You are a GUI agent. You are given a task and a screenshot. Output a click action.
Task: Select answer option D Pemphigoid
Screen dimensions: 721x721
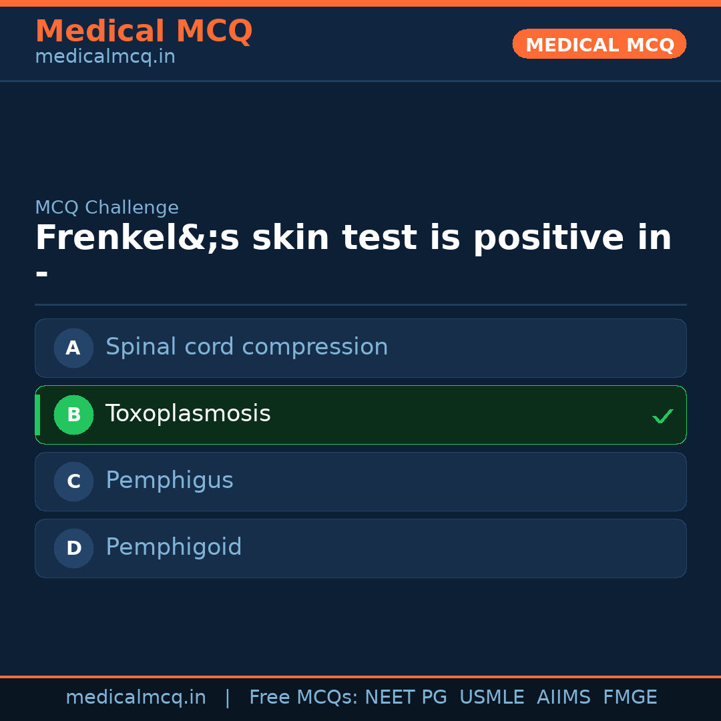360,548
